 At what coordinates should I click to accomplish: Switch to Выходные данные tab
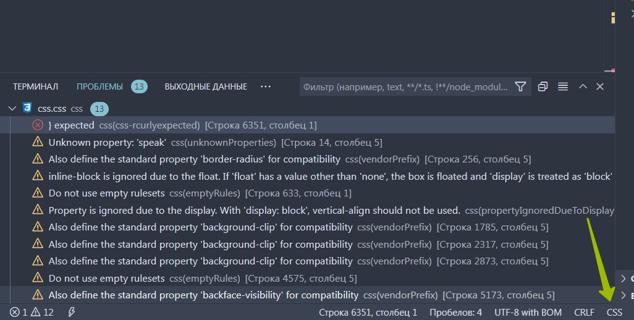tap(206, 86)
